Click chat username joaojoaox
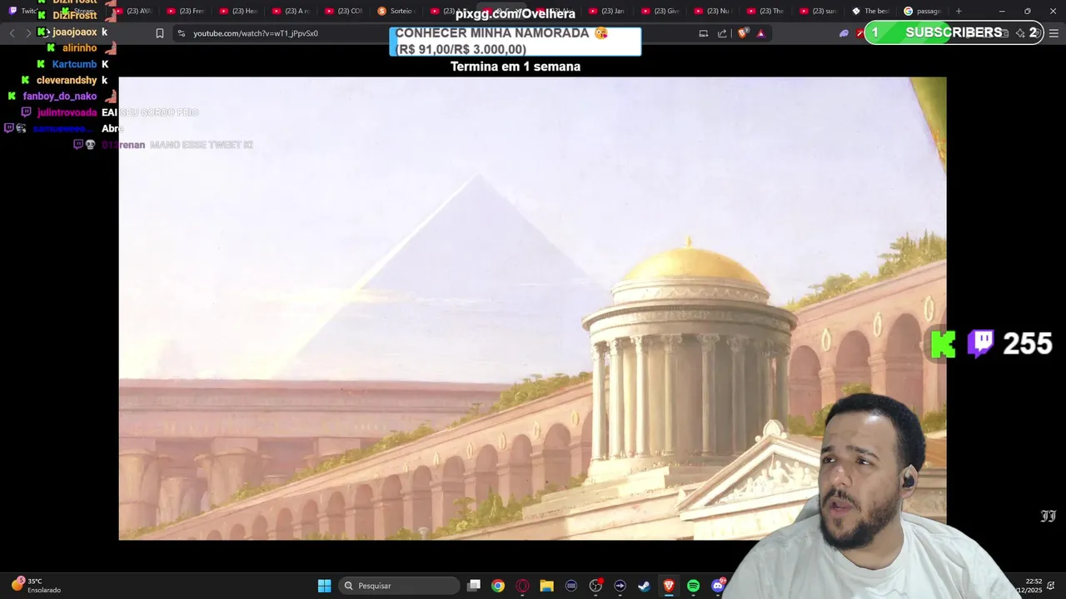 (75, 32)
